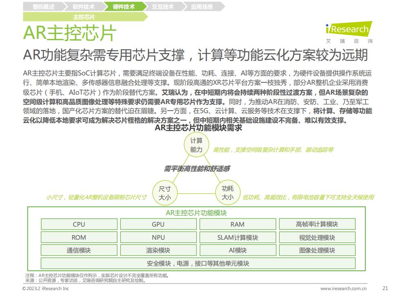Image resolution: width=393 pixels, height=295 pixels.
Task: Select the GPU module box
Action: pyautogui.click(x=158, y=224)
